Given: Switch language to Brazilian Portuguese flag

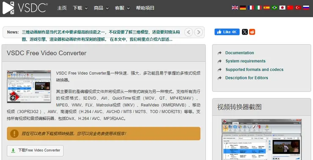Looking at the screenshot, I should 275,8.
